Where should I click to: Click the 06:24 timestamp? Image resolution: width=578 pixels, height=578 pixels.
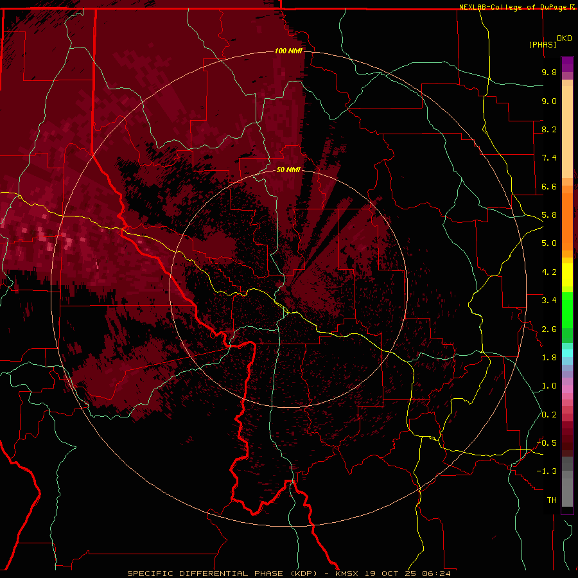[x=437, y=574]
